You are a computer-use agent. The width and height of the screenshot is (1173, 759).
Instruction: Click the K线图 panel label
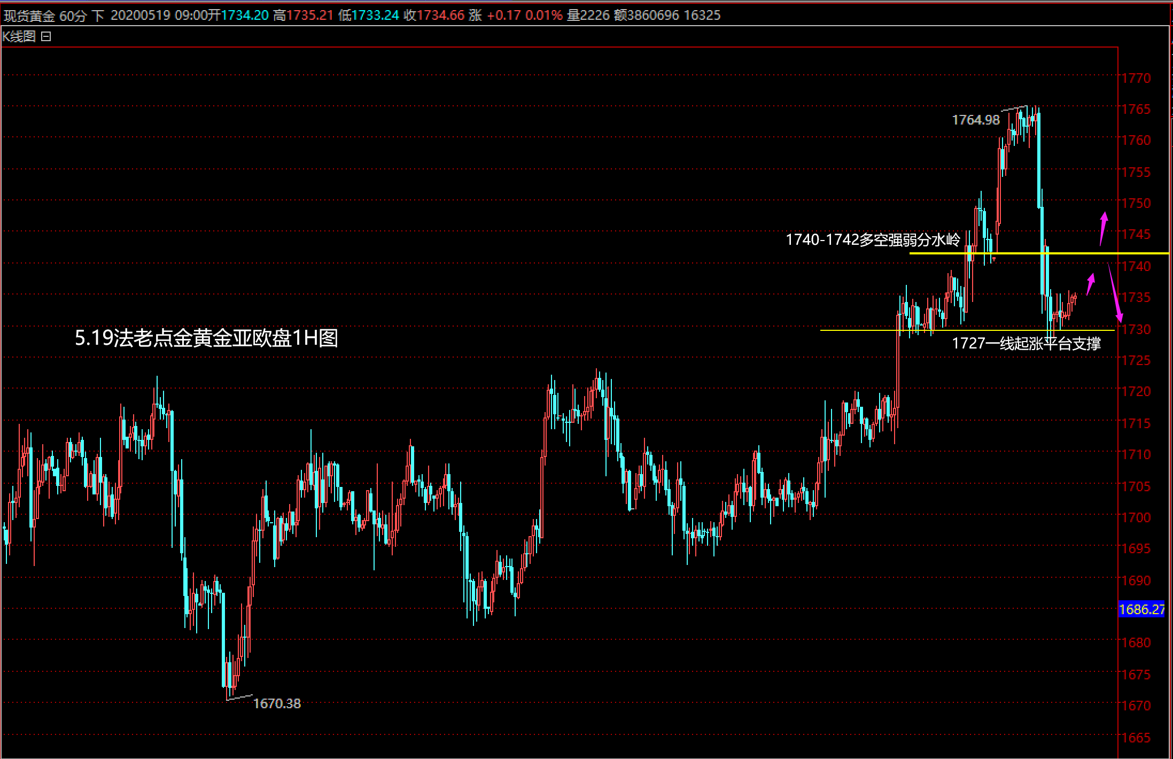pos(19,36)
